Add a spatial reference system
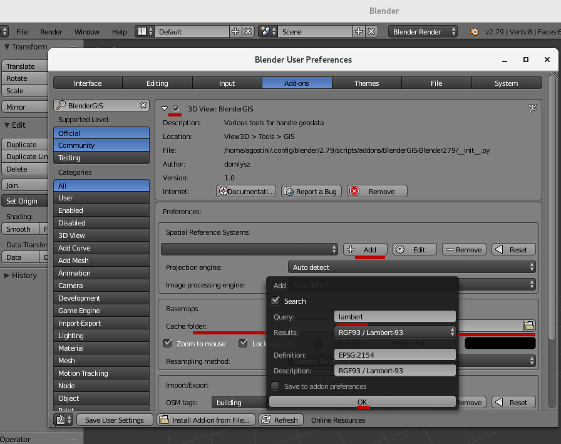 365,249
